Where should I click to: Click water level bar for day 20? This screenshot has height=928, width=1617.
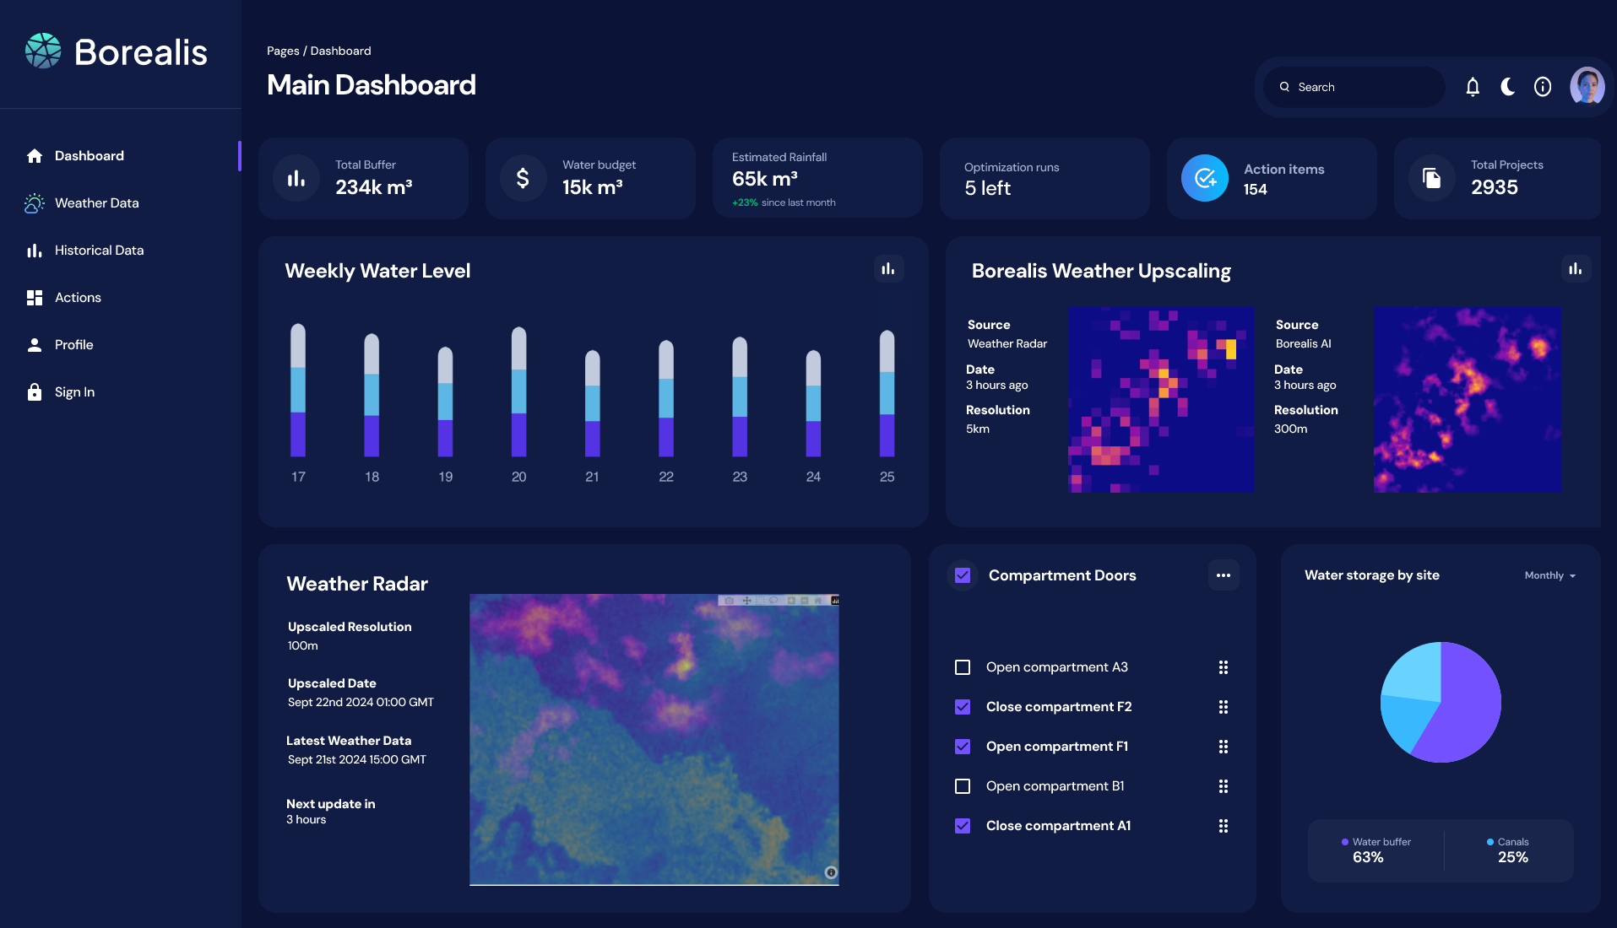(519, 391)
